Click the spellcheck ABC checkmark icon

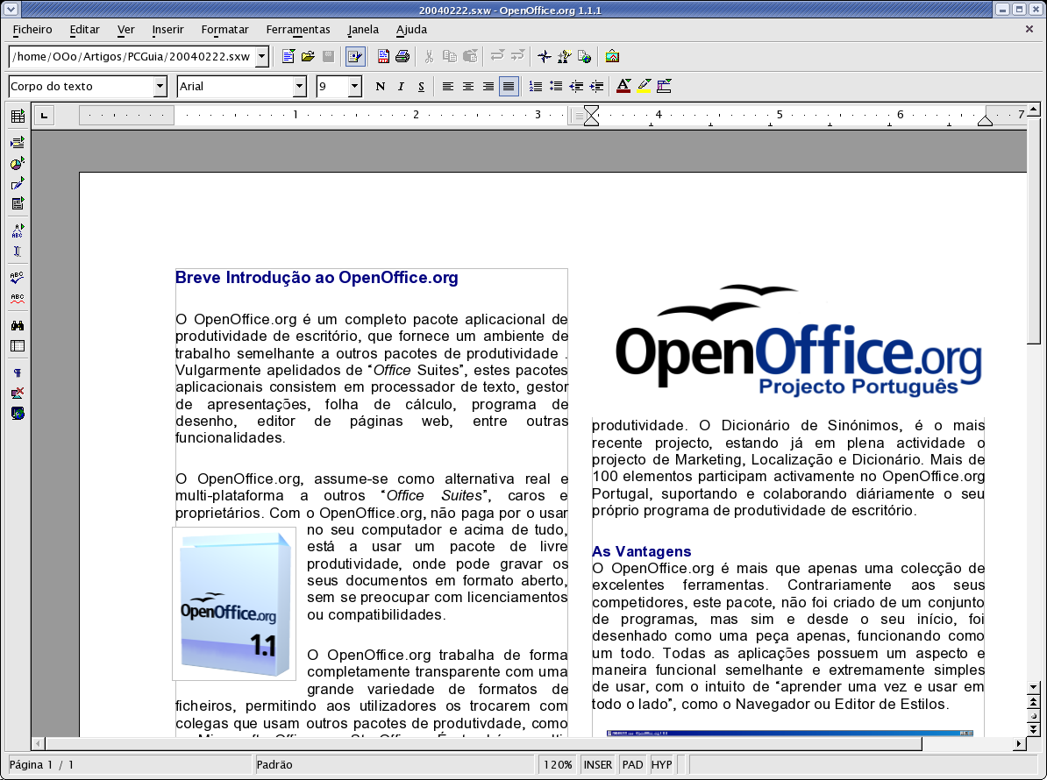point(18,278)
